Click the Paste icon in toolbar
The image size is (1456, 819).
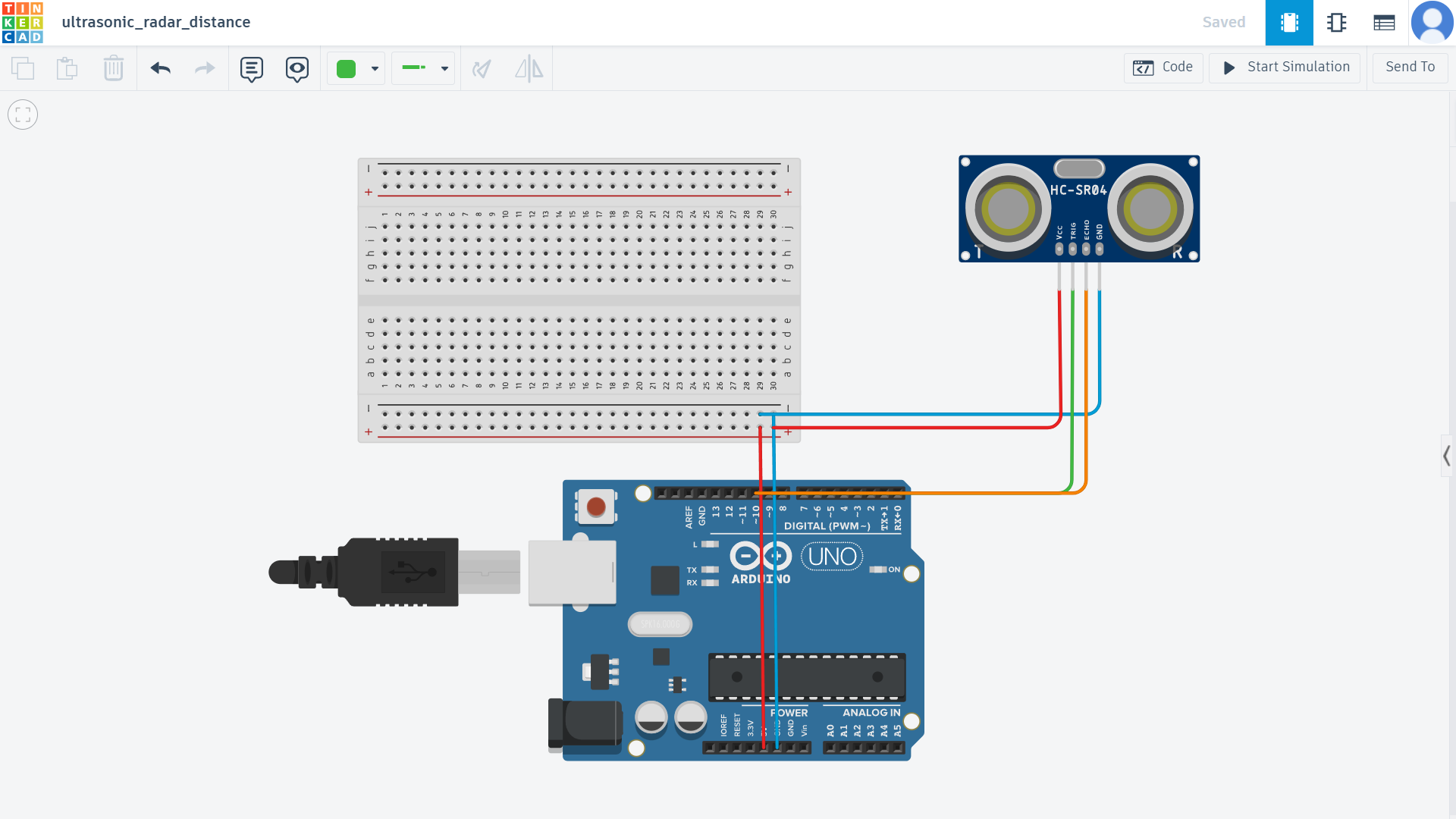(67, 68)
